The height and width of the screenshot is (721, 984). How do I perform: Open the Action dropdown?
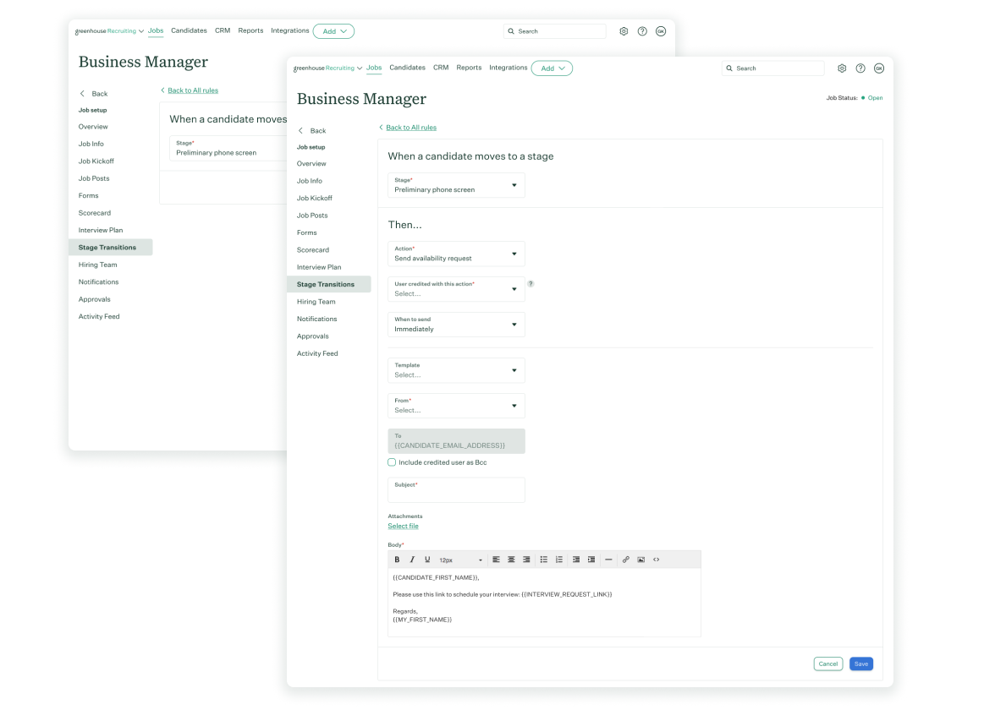point(456,254)
